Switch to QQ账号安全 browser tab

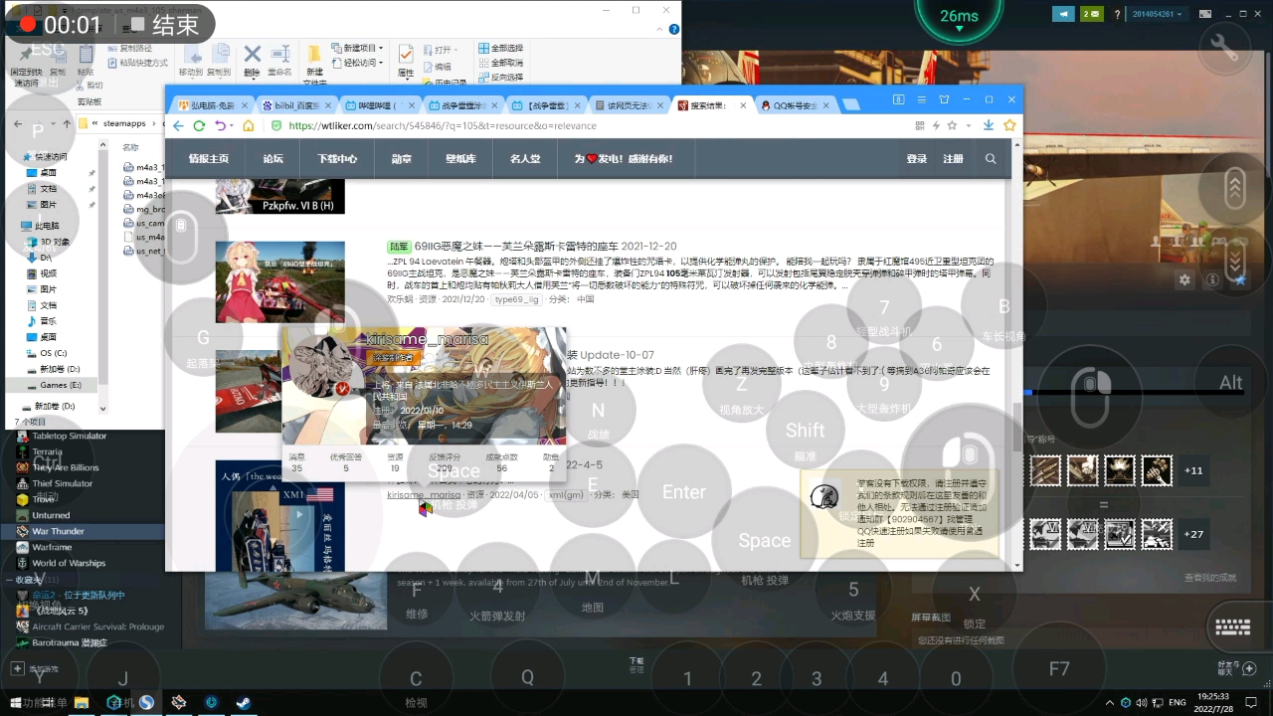click(x=794, y=104)
